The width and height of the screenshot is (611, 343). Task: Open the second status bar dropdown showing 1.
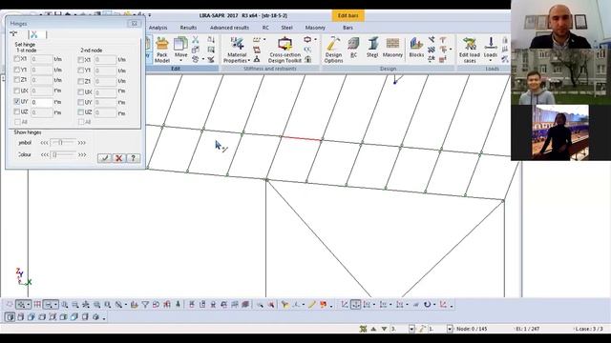[450, 329]
